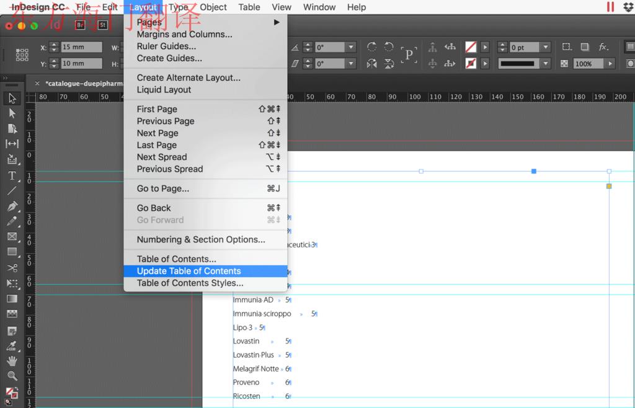The image size is (635, 408).
Task: Select the Direct Selection tool
Action: (x=12, y=113)
